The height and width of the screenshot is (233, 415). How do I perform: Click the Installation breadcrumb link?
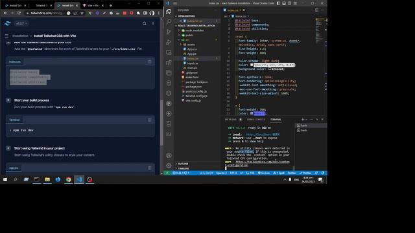[20, 36]
